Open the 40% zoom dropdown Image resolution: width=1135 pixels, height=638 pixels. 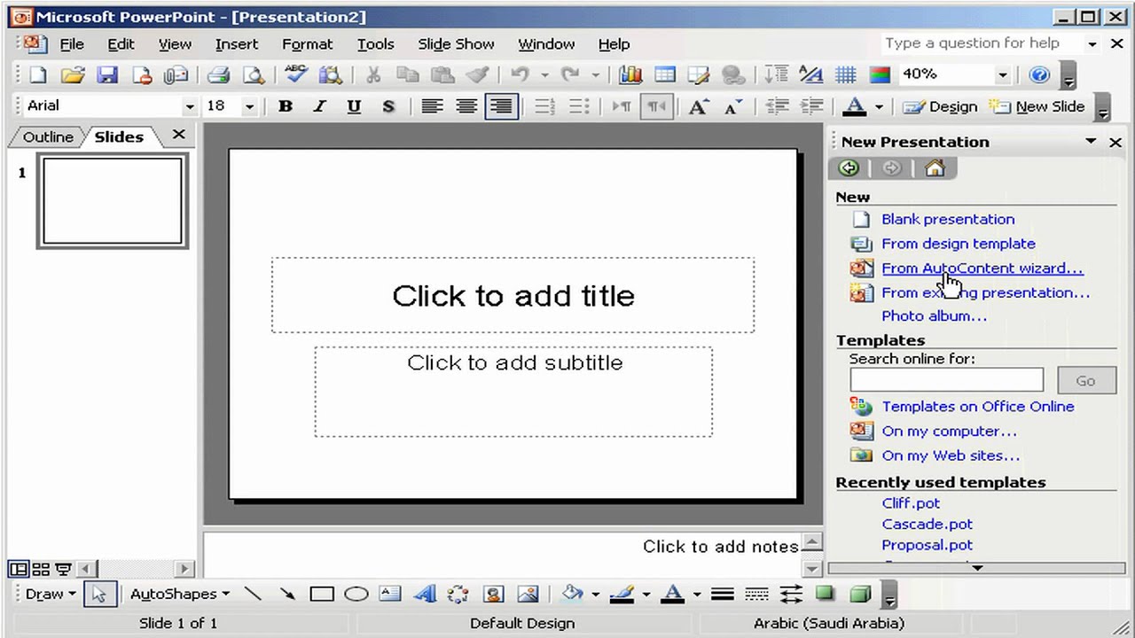(1002, 75)
